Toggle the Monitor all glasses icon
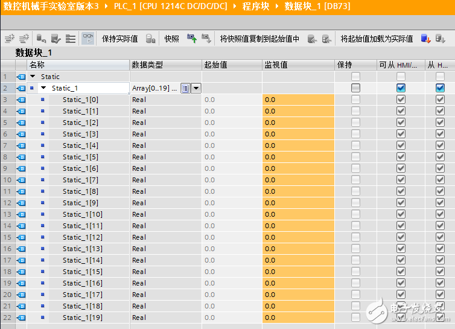Screen dimensions: 455x329 [88, 38]
